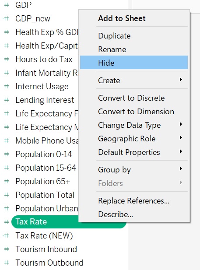This screenshot has width=200, height=270.
Task: Open the Default Properties submenu
Action: 134,152
